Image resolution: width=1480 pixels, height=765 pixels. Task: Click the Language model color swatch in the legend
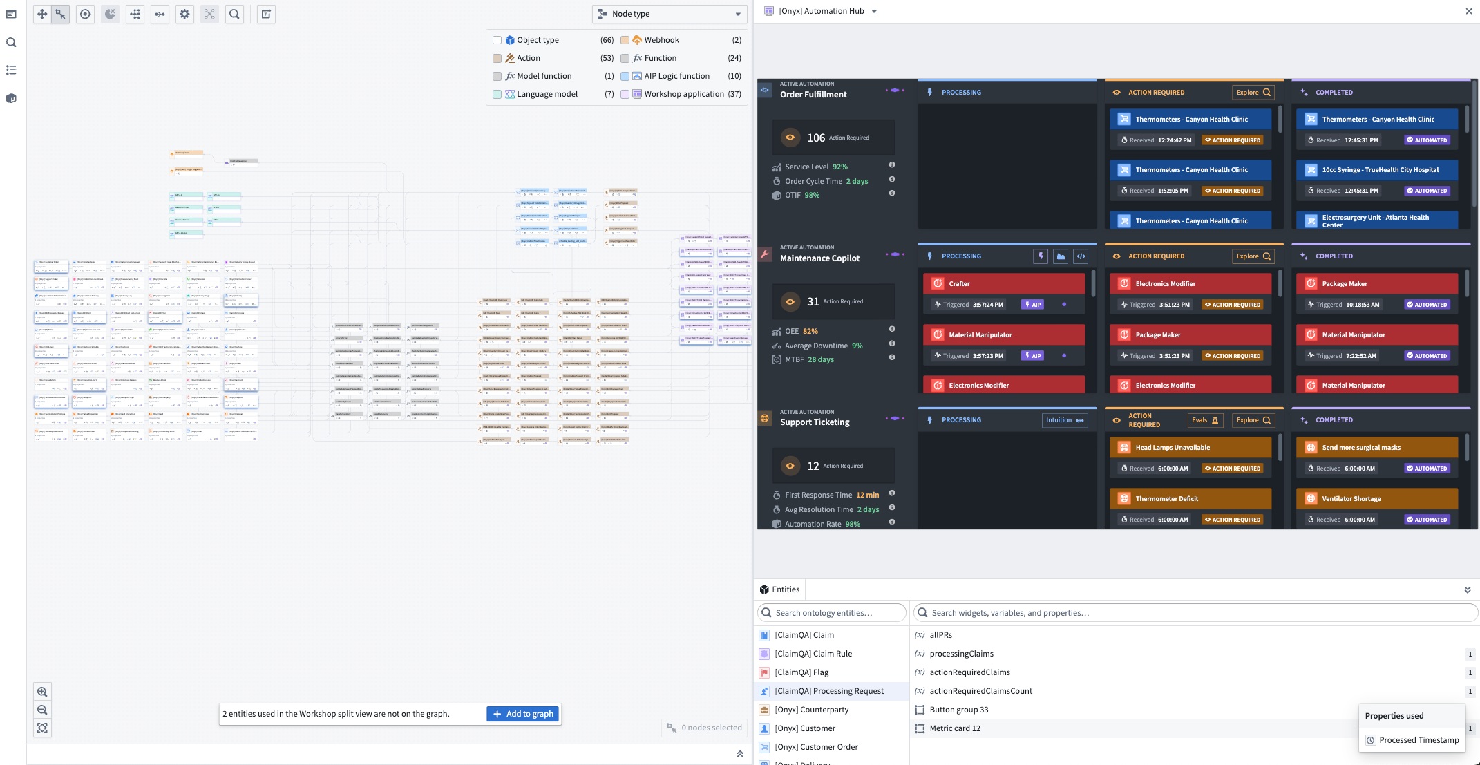coord(497,94)
